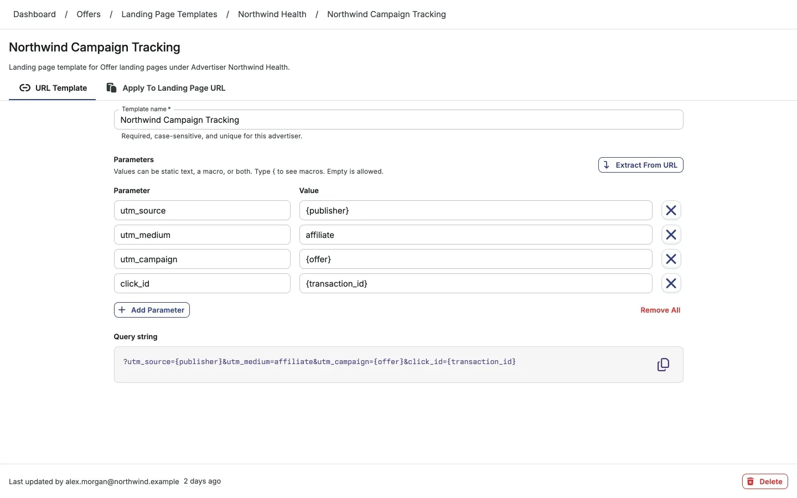The height and width of the screenshot is (498, 797).
Task: Click Extract From URL button
Action: click(640, 165)
